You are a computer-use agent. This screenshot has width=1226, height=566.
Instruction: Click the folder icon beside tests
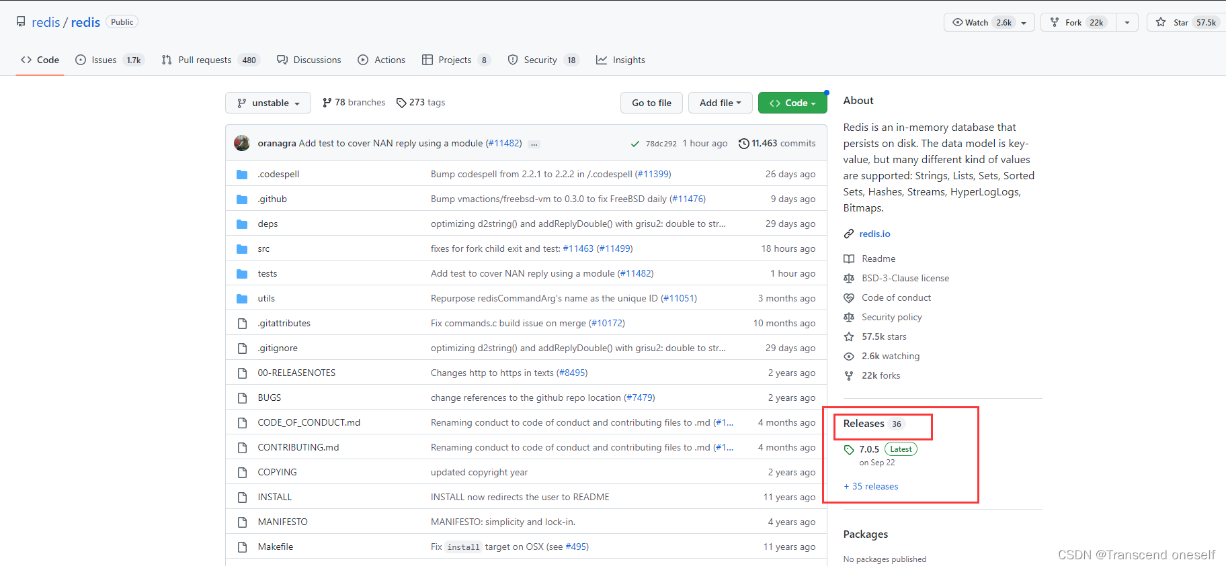(242, 274)
